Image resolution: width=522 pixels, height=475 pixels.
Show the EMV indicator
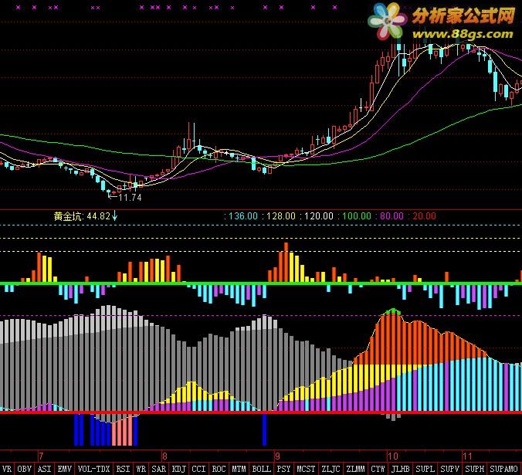click(65, 469)
